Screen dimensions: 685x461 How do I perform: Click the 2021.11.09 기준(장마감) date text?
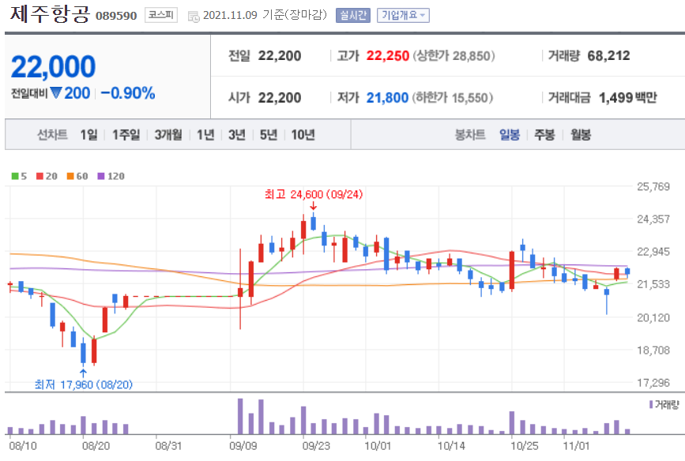pos(265,15)
